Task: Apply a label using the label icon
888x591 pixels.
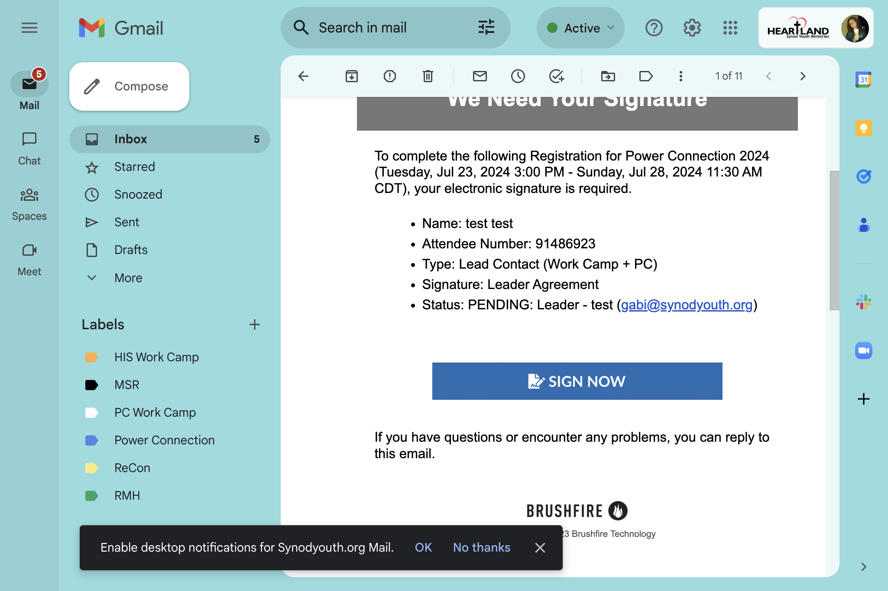Action: [646, 76]
